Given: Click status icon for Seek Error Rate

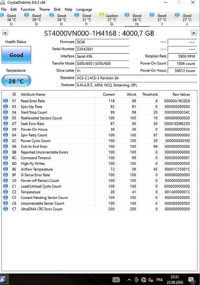Looking at the screenshot, I should click(x=6, y=124).
